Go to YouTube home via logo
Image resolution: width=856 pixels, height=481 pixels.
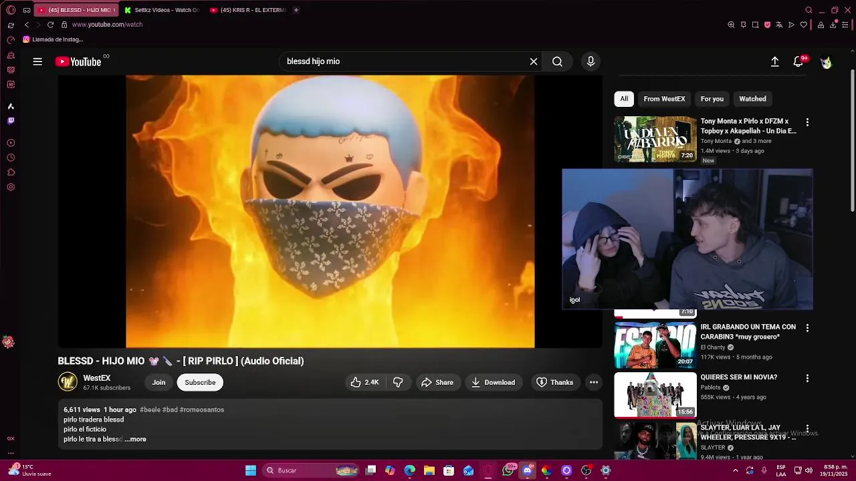(x=78, y=61)
